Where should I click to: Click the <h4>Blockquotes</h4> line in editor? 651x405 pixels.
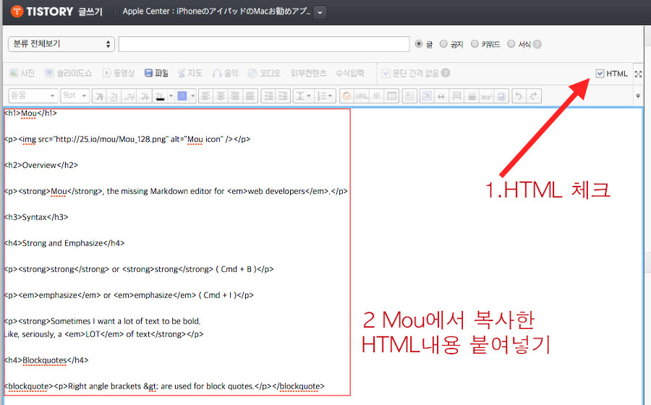(46, 360)
